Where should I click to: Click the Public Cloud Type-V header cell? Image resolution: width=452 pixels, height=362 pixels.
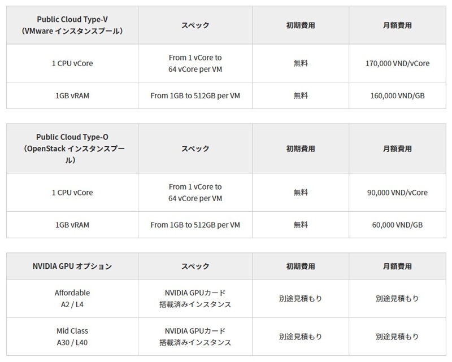[x=72, y=25]
